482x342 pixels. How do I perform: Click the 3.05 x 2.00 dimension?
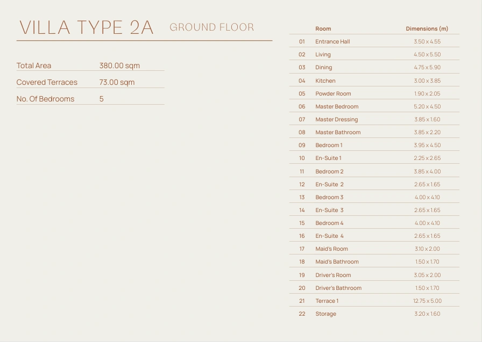[x=427, y=275]
